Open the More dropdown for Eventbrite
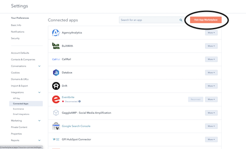Viewport: 246px width, 149px height. point(211,99)
